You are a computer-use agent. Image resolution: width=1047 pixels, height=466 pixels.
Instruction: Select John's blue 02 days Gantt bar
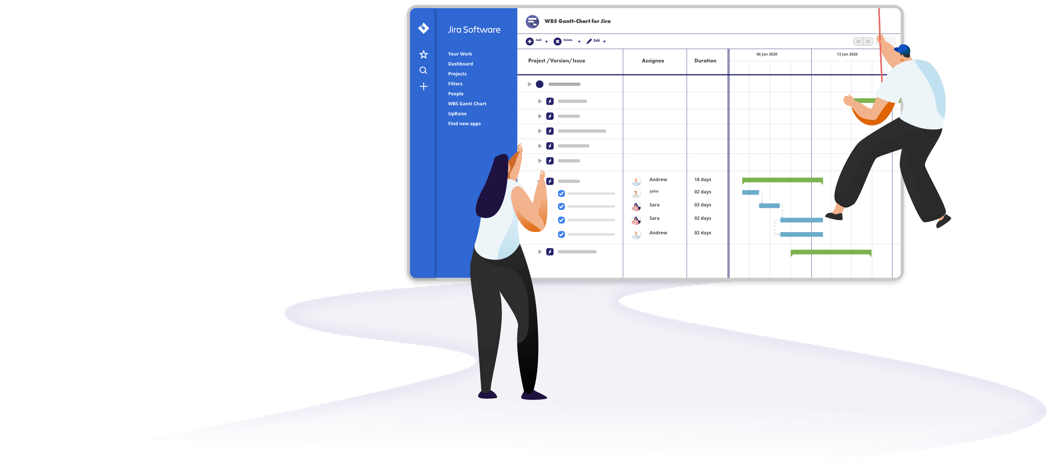750,192
